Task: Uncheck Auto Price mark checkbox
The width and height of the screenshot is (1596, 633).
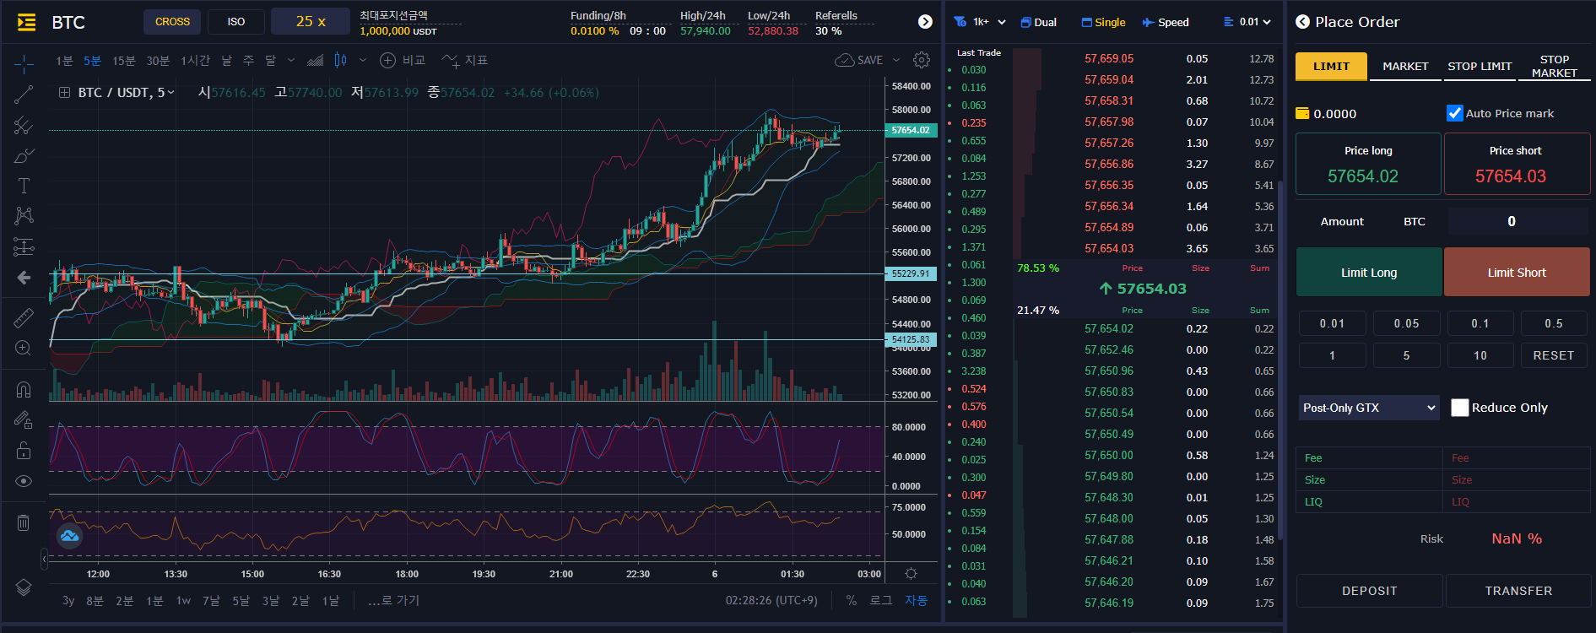Action: [x=1454, y=113]
